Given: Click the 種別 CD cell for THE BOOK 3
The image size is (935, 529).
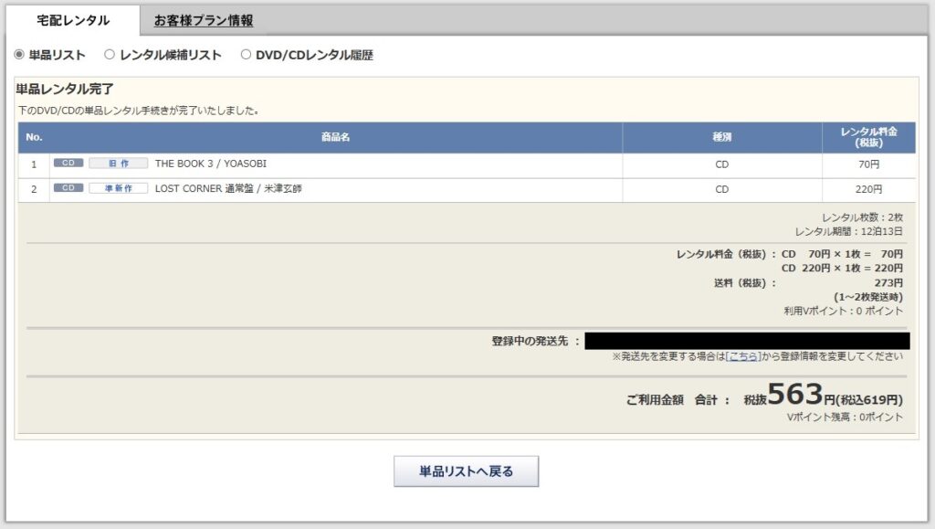Looking at the screenshot, I should (x=722, y=164).
